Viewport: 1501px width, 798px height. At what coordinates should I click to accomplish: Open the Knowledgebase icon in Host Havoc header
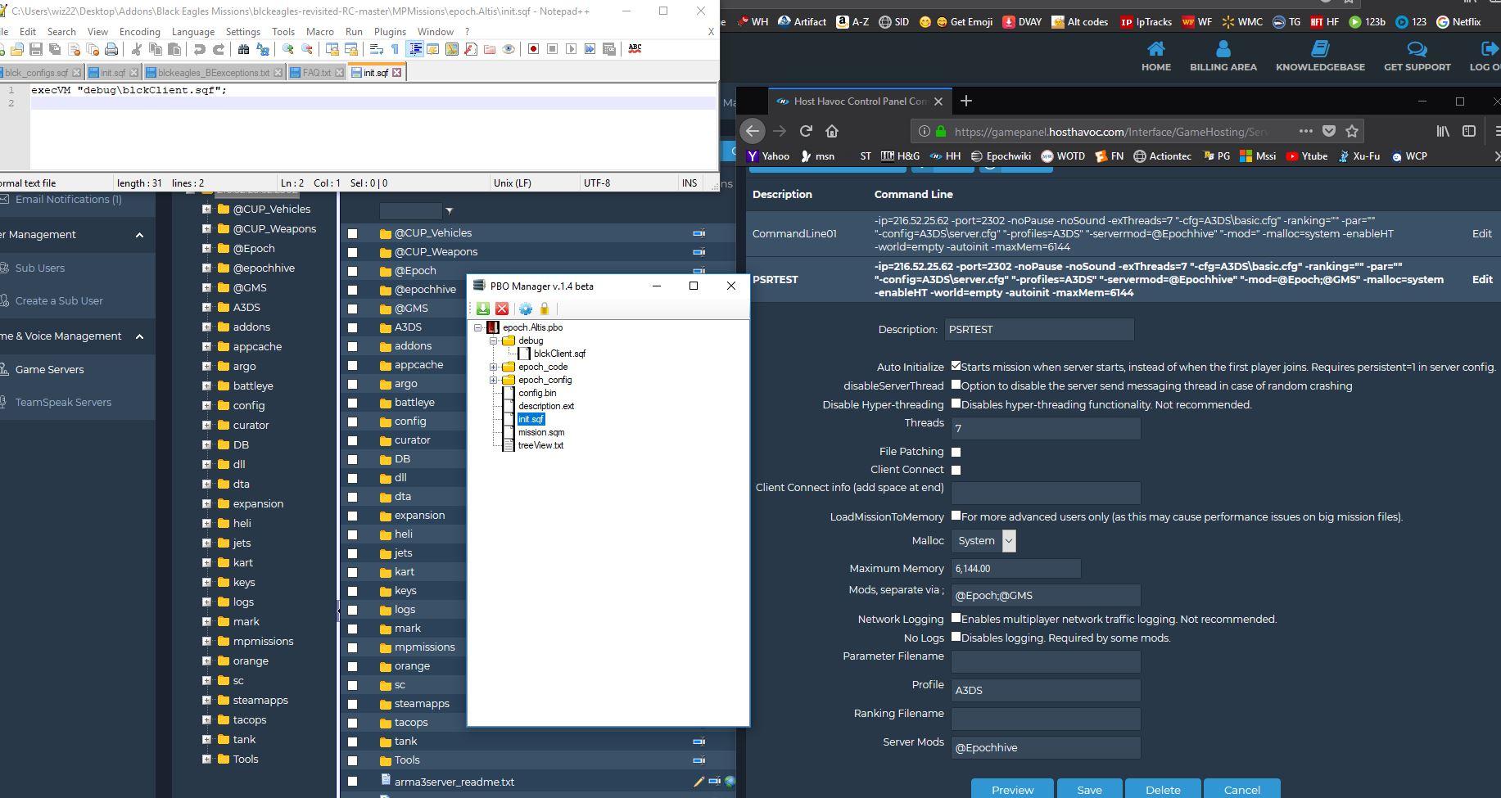(x=1320, y=49)
